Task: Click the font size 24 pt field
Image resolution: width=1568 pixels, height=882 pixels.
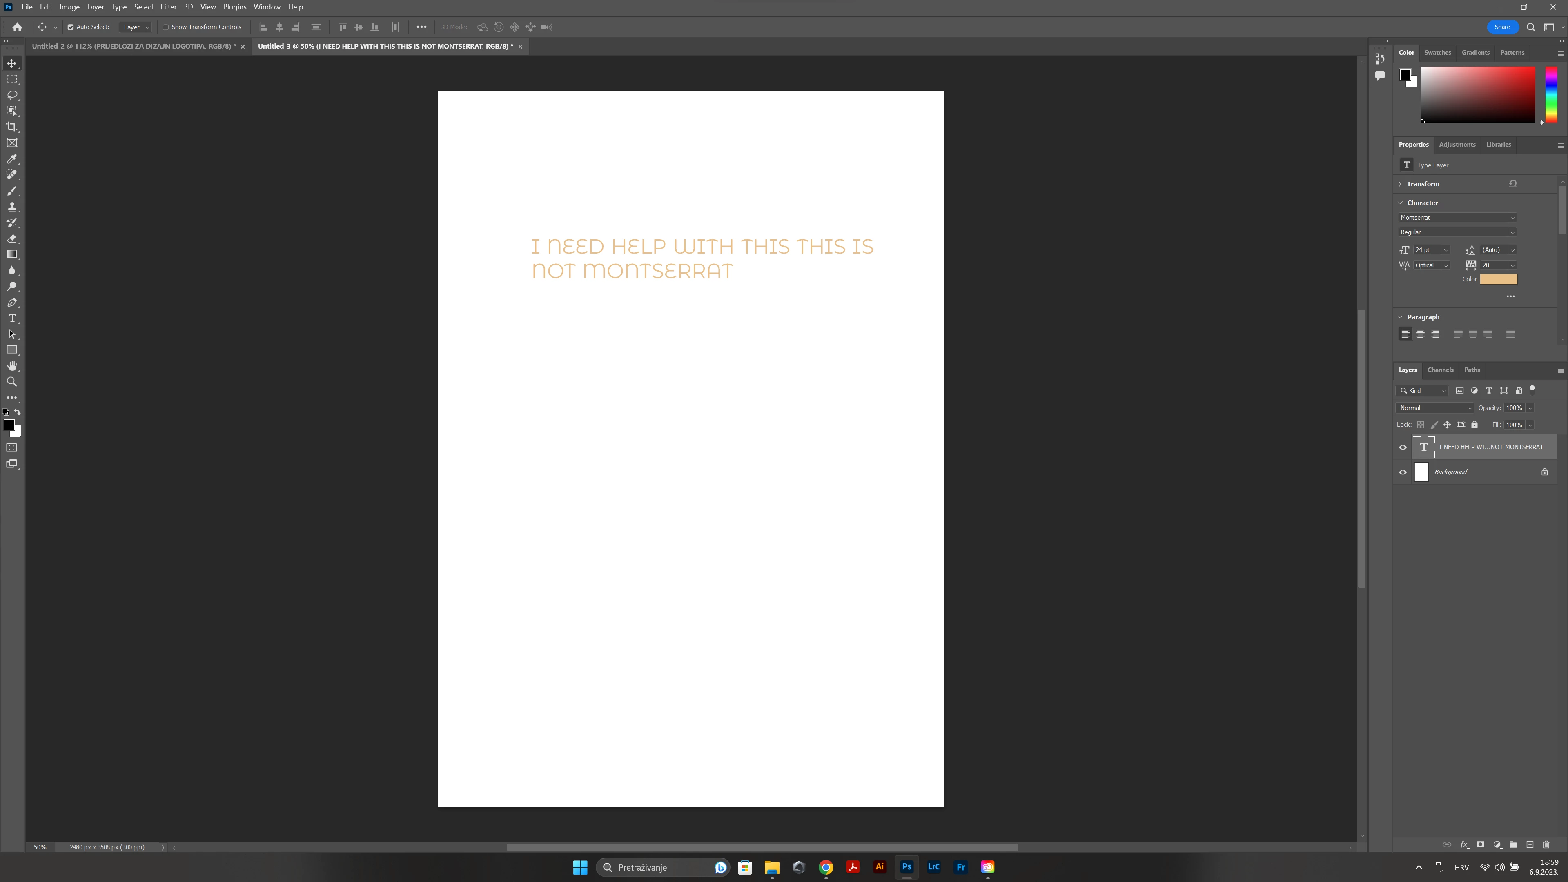Action: pos(1425,249)
